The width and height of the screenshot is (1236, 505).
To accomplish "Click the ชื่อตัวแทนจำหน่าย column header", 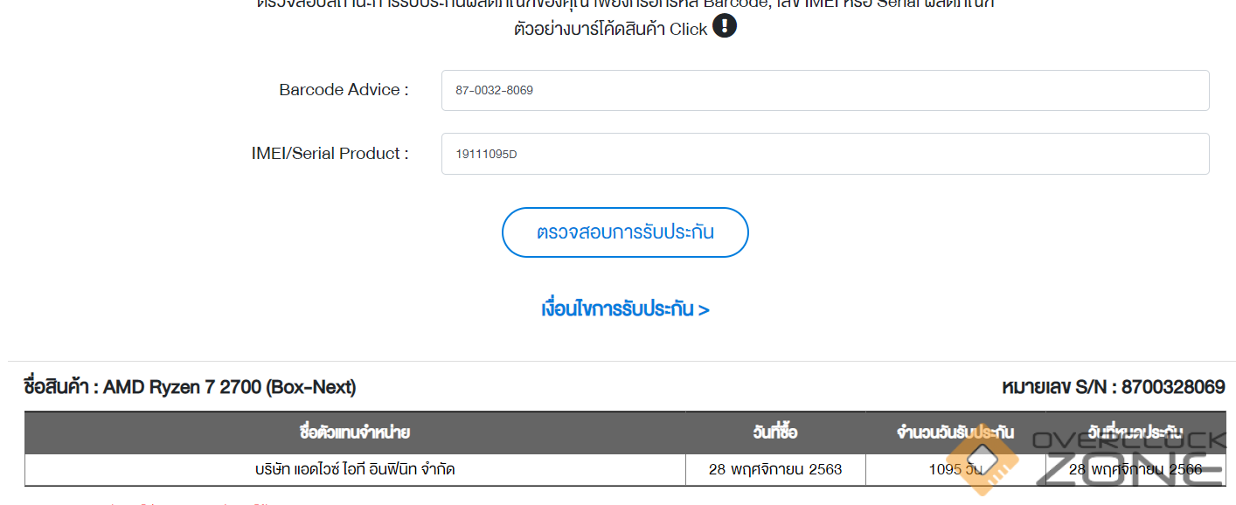I will click(x=355, y=432).
